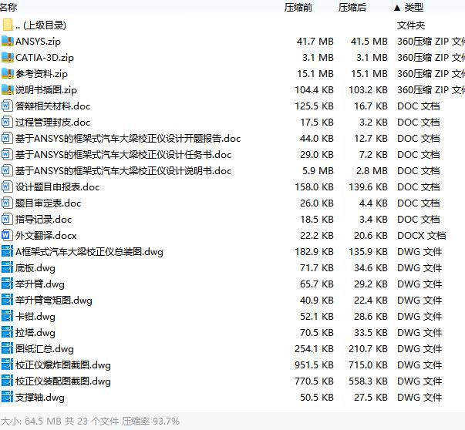Open the .. (上级目录) entry
465x430 pixels.
coord(41,25)
